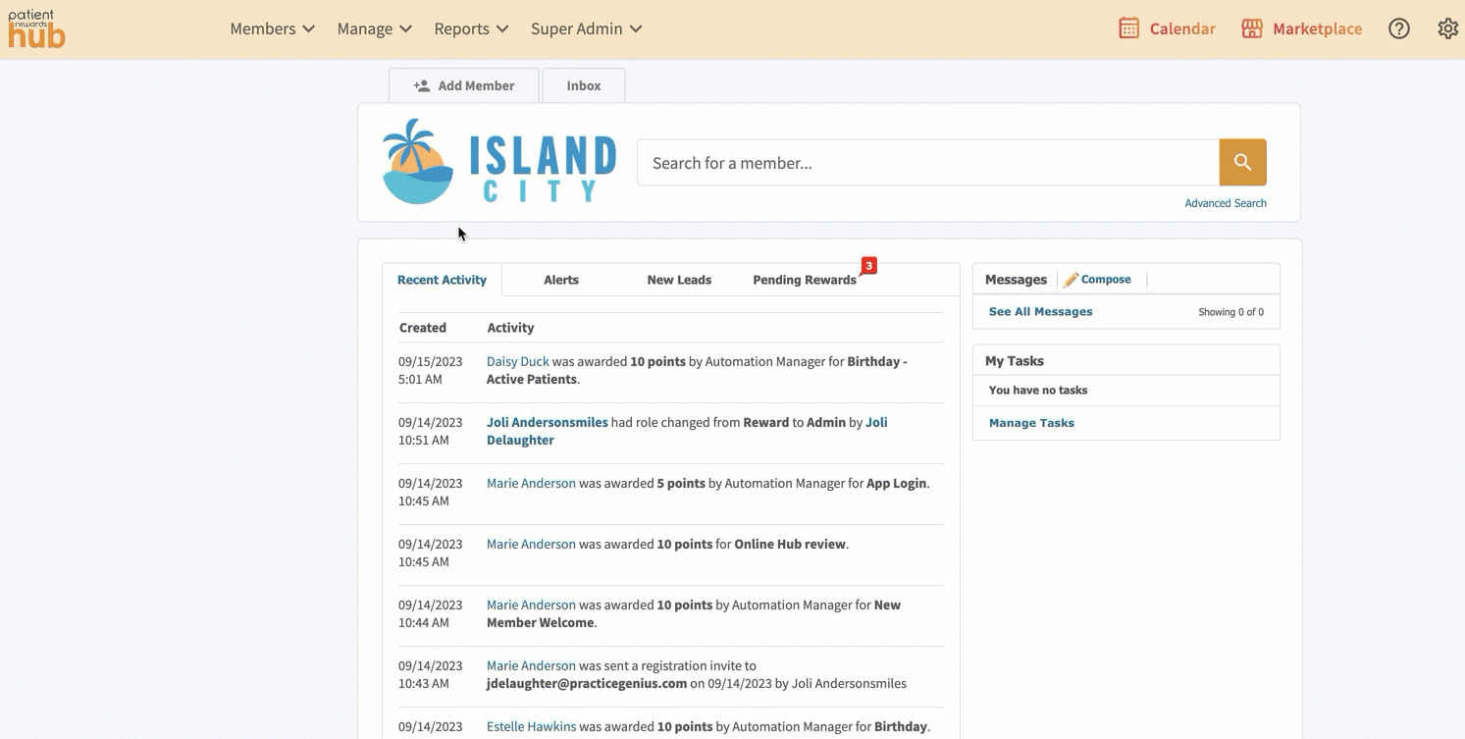The height and width of the screenshot is (739, 1465).
Task: Click the Search for a member field
Action: [928, 162]
